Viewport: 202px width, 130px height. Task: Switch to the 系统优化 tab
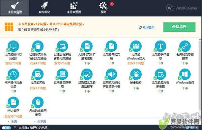pos(44,8)
